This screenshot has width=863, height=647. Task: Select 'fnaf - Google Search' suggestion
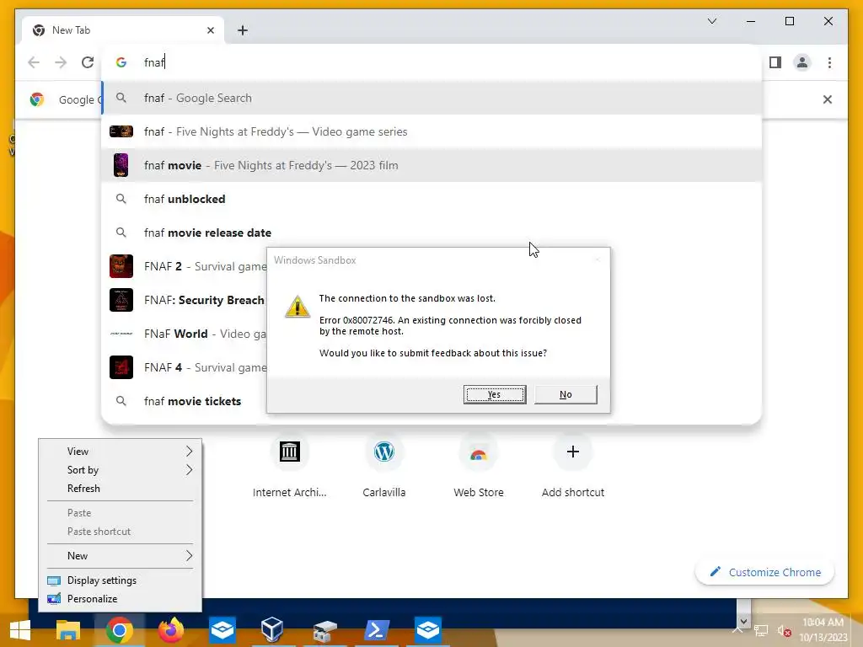(431, 98)
